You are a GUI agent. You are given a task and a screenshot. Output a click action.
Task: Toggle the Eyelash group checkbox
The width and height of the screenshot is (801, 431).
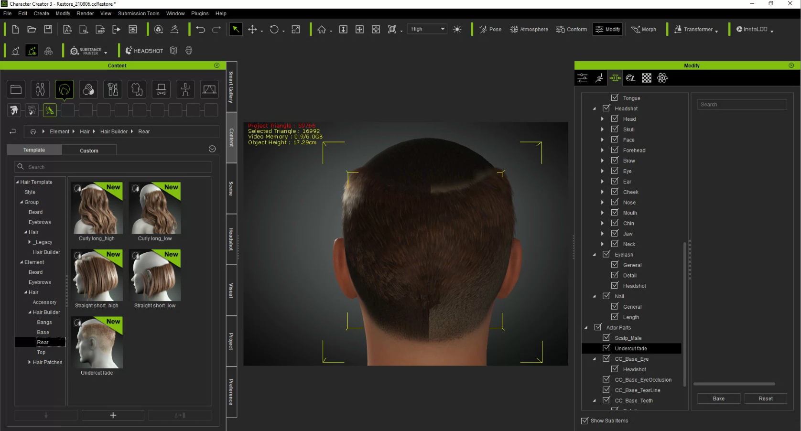click(x=606, y=254)
